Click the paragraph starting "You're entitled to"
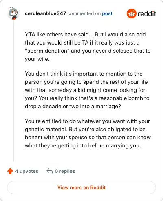 tap(88, 133)
